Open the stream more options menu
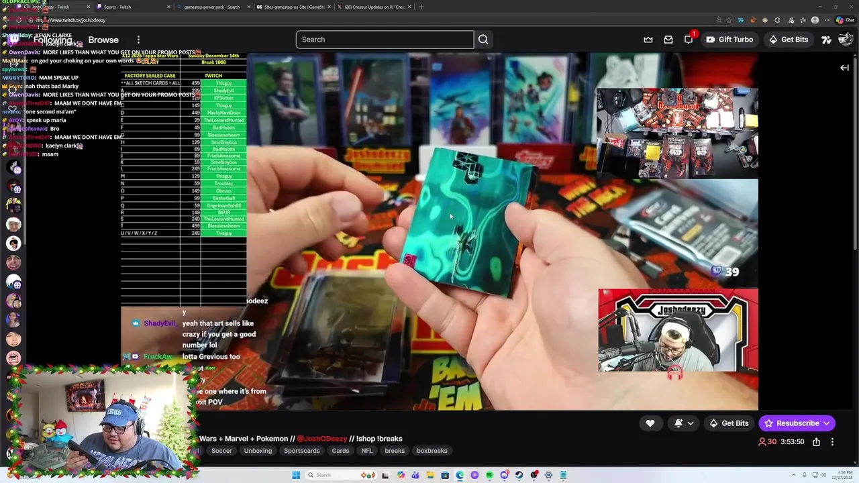This screenshot has width=859, height=483. (832, 442)
